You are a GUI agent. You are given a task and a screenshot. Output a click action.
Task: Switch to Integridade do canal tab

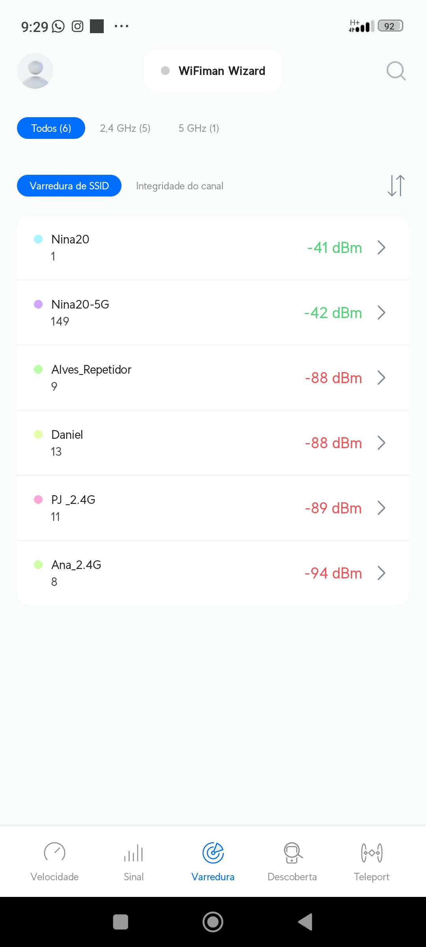coord(179,186)
